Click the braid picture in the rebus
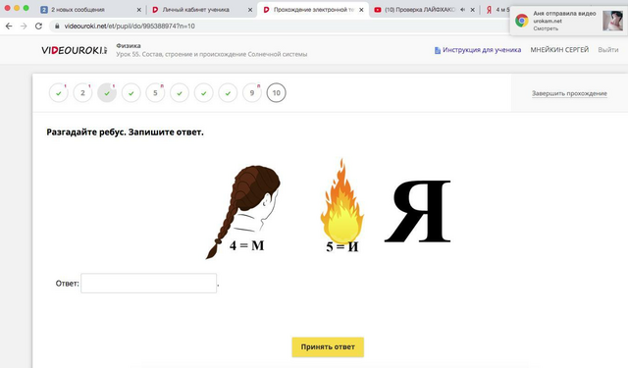The height and width of the screenshot is (368, 628). click(x=242, y=211)
